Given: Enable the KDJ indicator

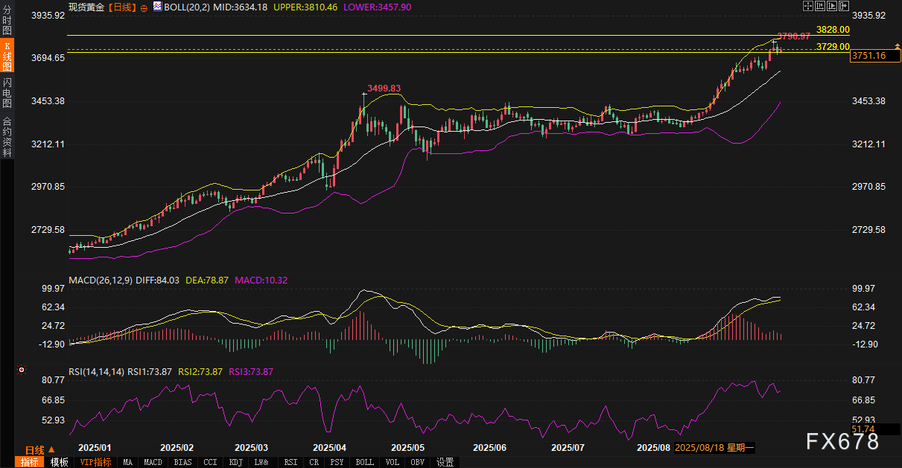Looking at the screenshot, I should (235, 462).
